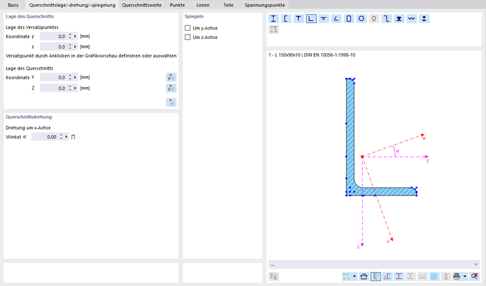The image size is (486, 286).
Task: Select the Querschnittslage/-drehung/-spiegelung tab
Action: (x=72, y=5)
